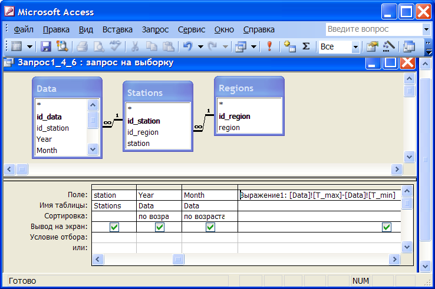Viewport: 435px width, 289px height.
Task: Open the Файл menu
Action: [x=24, y=29]
